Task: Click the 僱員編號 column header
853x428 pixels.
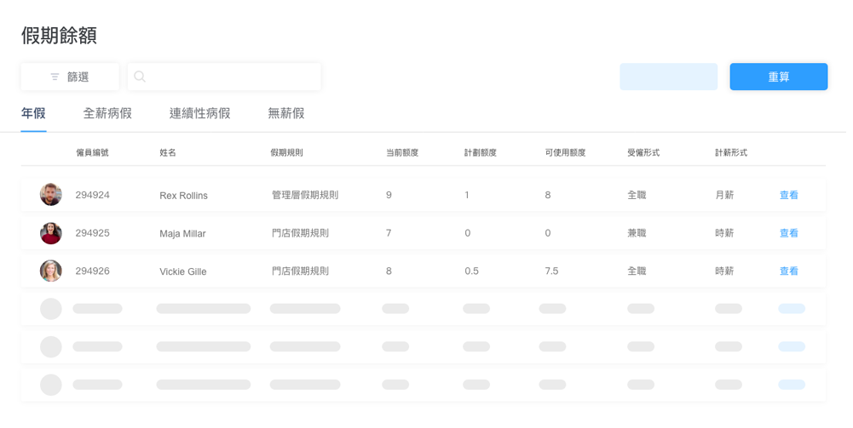Action: 92,153
